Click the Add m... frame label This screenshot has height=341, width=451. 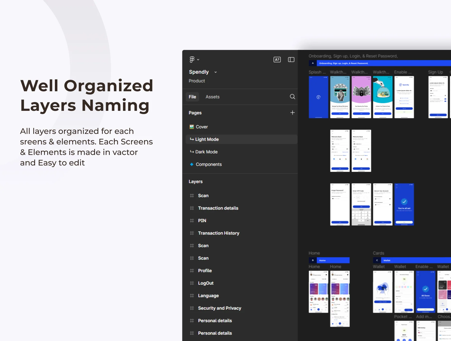point(424,317)
